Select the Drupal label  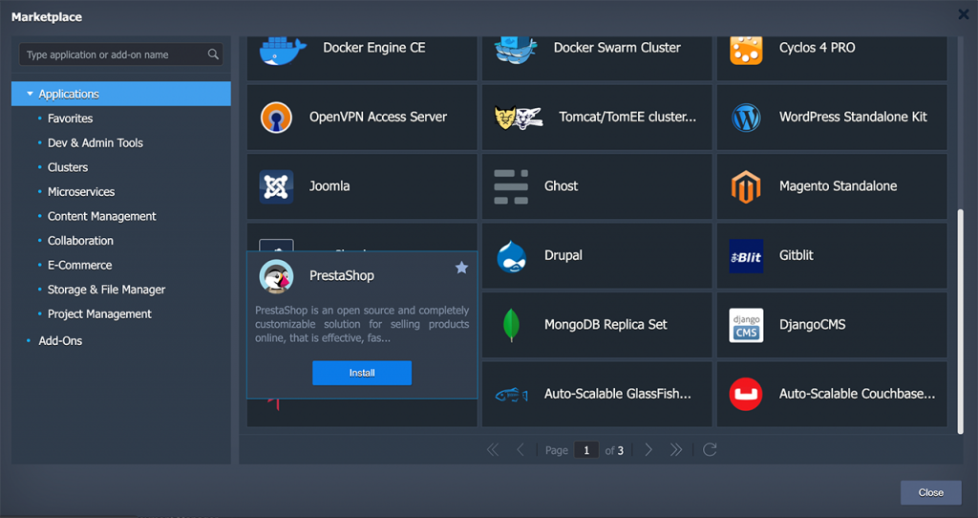pyautogui.click(x=563, y=255)
